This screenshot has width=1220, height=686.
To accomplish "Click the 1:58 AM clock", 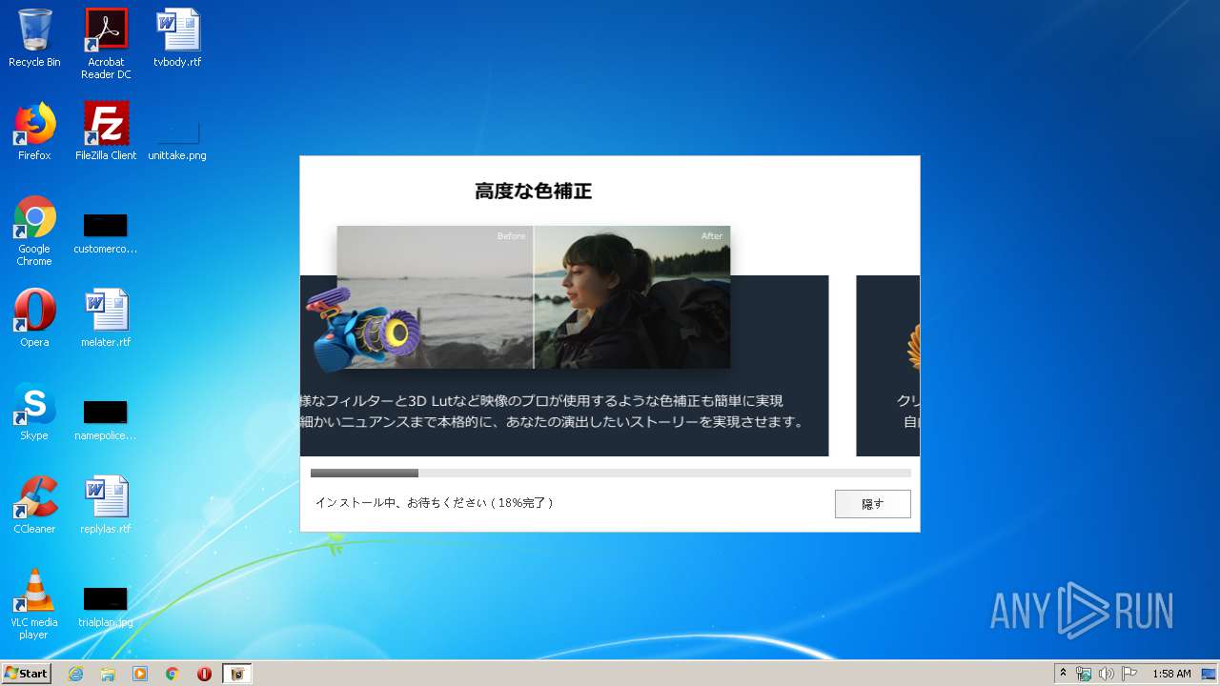I will 1171,674.
